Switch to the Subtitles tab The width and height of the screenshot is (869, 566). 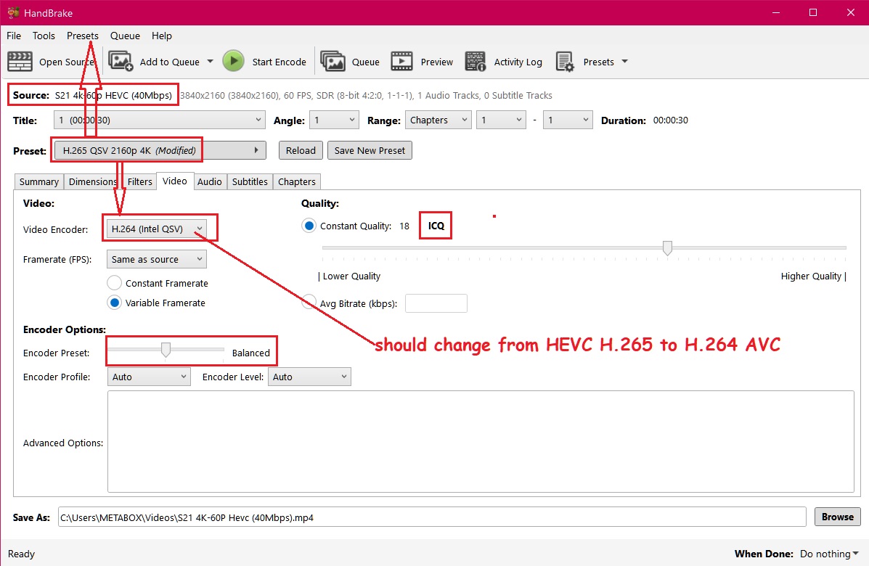click(x=250, y=181)
